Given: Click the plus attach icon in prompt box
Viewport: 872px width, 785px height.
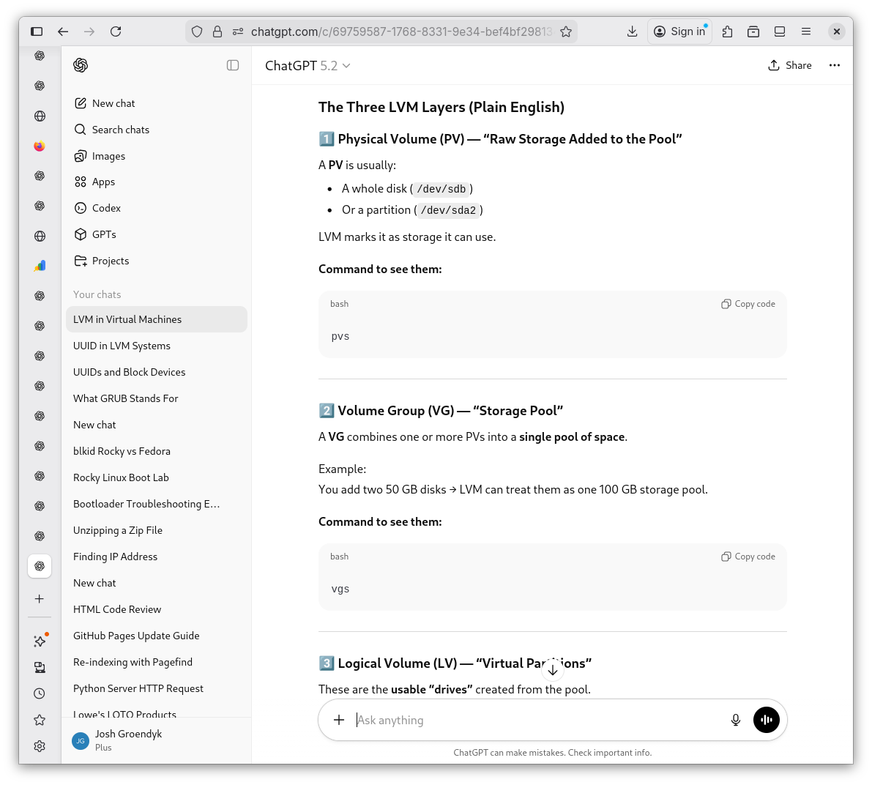Looking at the screenshot, I should [339, 720].
